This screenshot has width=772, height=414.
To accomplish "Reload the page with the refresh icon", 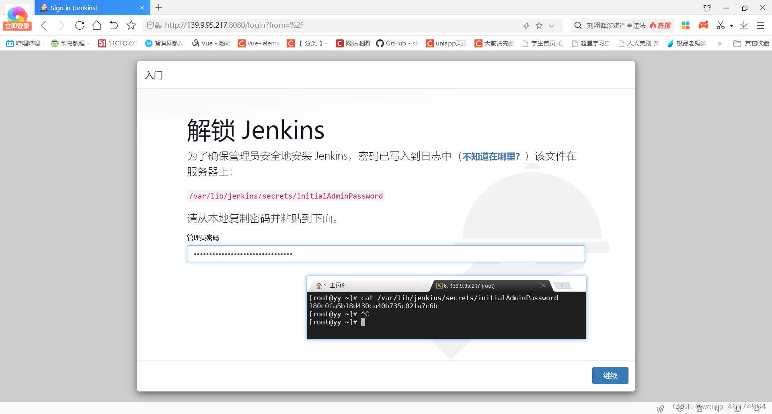I will click(80, 25).
